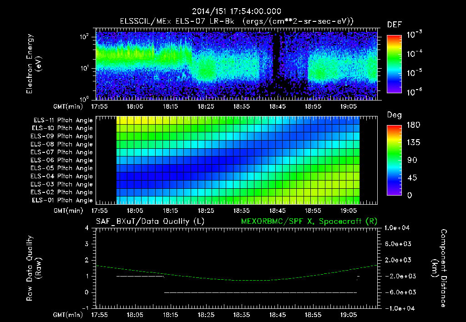Click the Deg pitch angle color bar
This screenshot has height=322, width=466.
tap(395, 160)
